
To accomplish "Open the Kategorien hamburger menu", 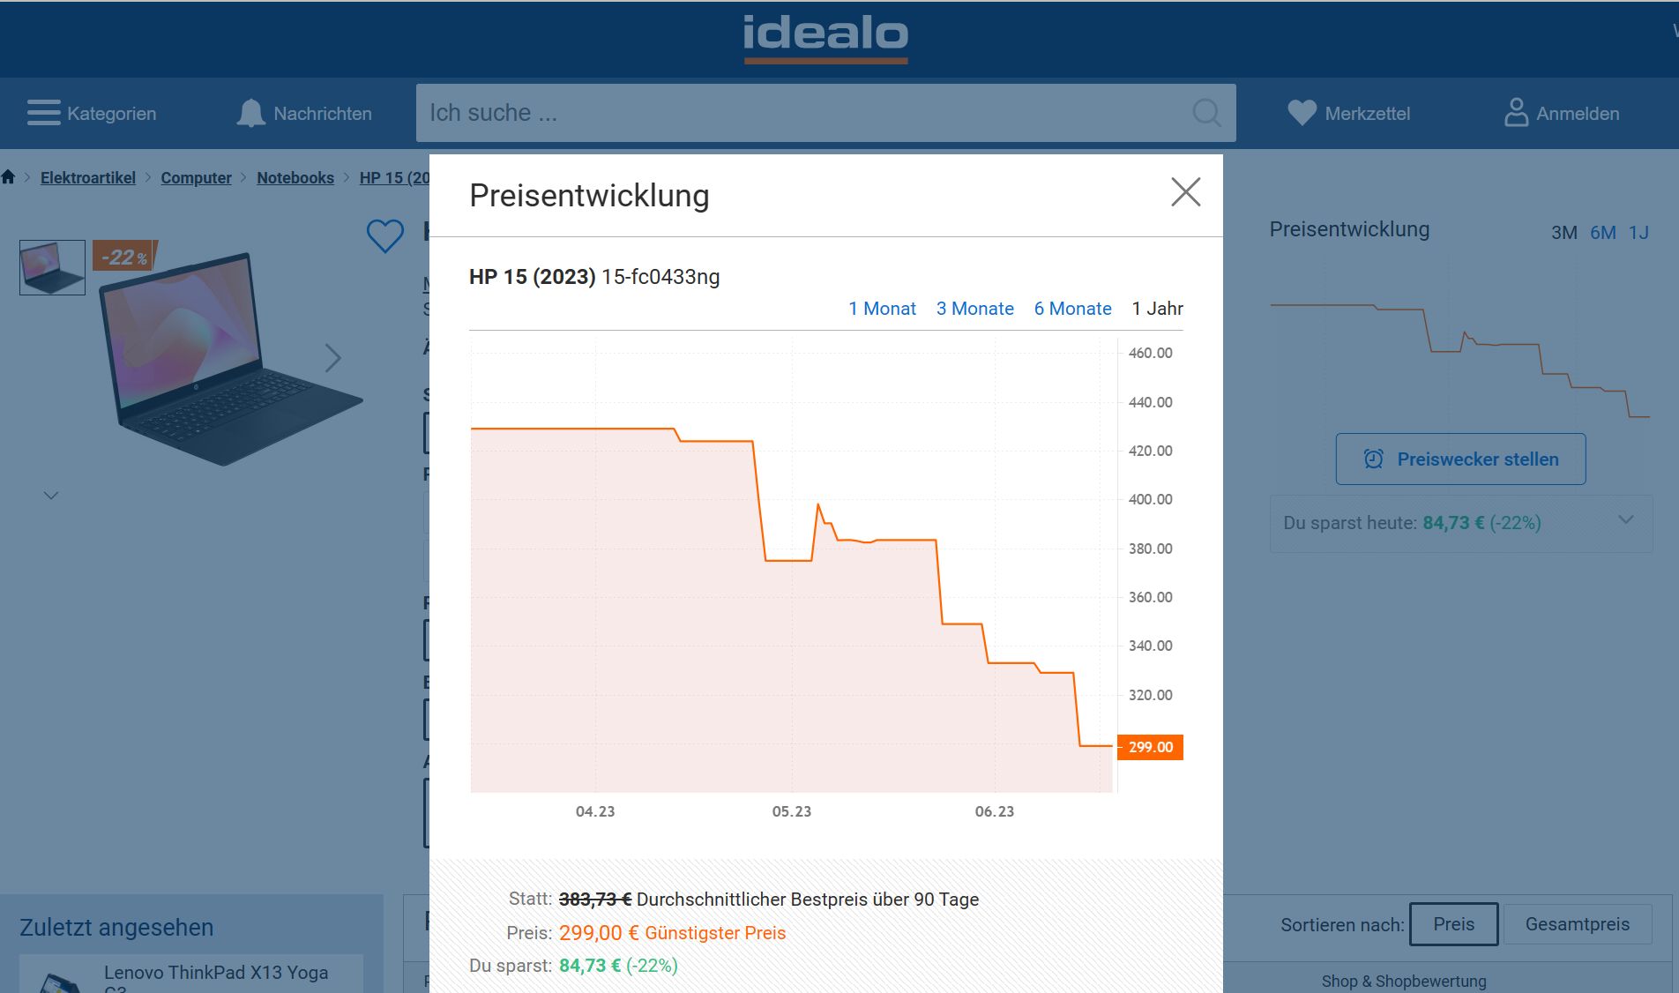I will [43, 113].
